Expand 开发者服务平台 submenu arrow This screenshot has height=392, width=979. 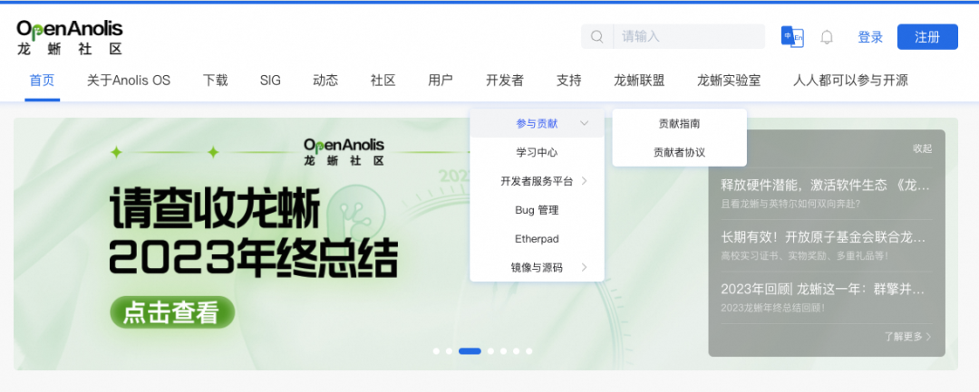(585, 181)
